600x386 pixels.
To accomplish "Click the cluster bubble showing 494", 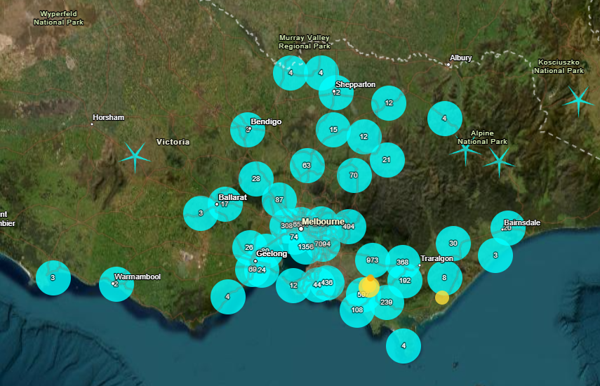I will pyautogui.click(x=348, y=227).
